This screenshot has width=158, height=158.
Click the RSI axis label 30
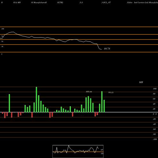tap(2, 46)
